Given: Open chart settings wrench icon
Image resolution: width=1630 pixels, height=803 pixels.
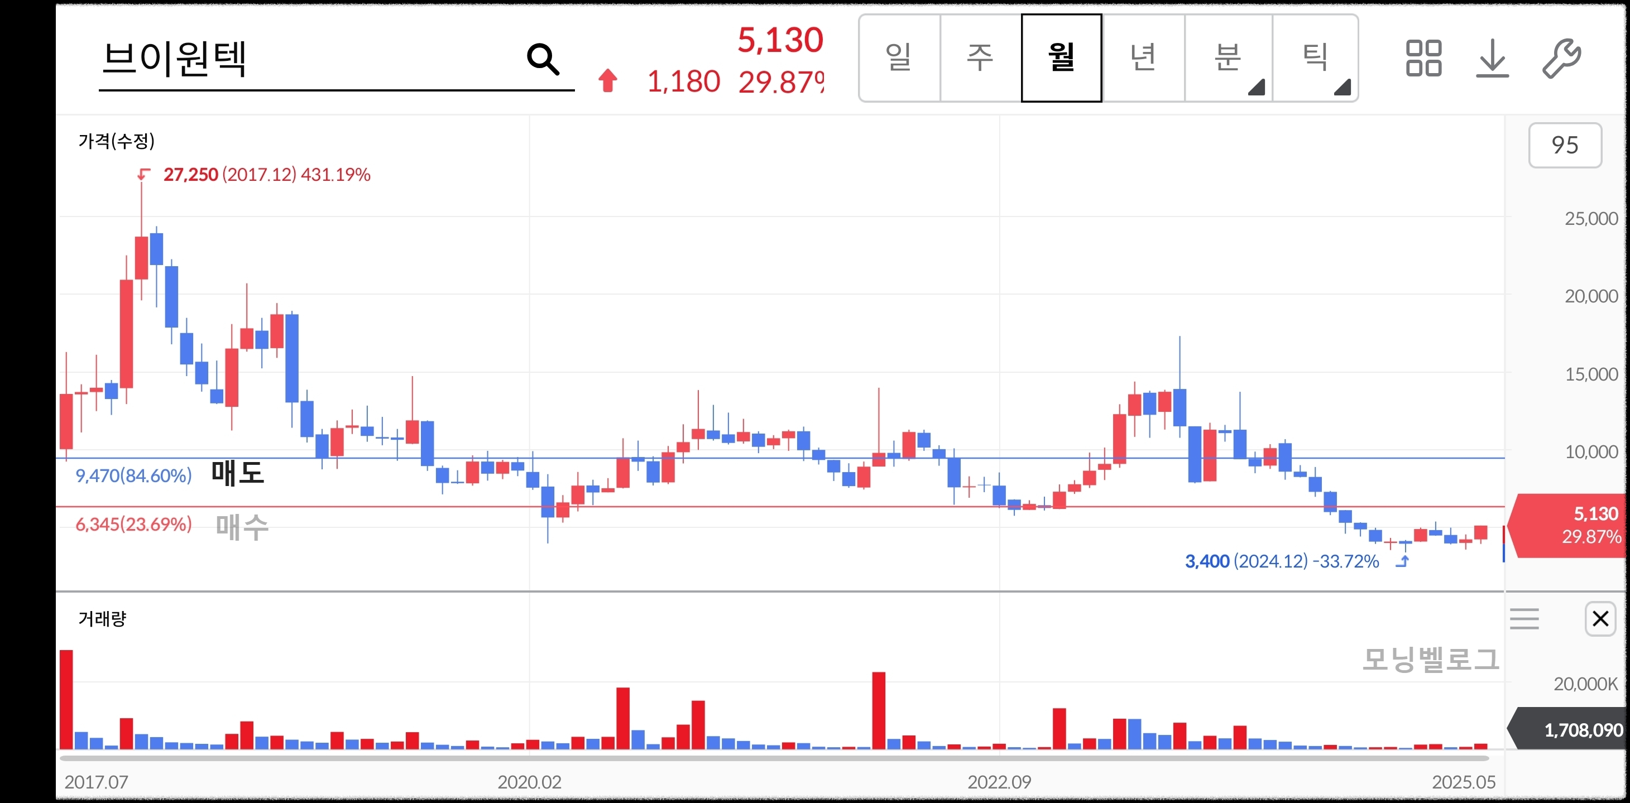Looking at the screenshot, I should coord(1561,58).
